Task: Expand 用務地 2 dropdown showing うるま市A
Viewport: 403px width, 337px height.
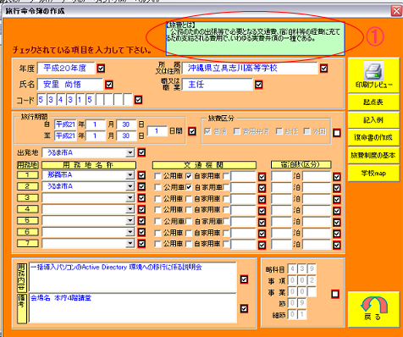Action: pos(130,186)
